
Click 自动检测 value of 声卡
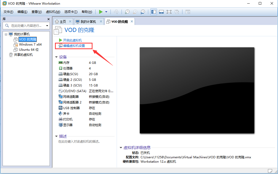[95, 114]
